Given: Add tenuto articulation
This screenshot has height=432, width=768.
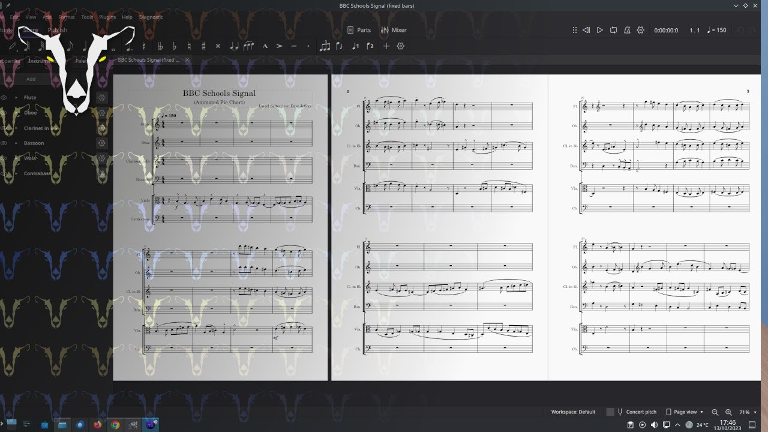Looking at the screenshot, I should [294, 46].
